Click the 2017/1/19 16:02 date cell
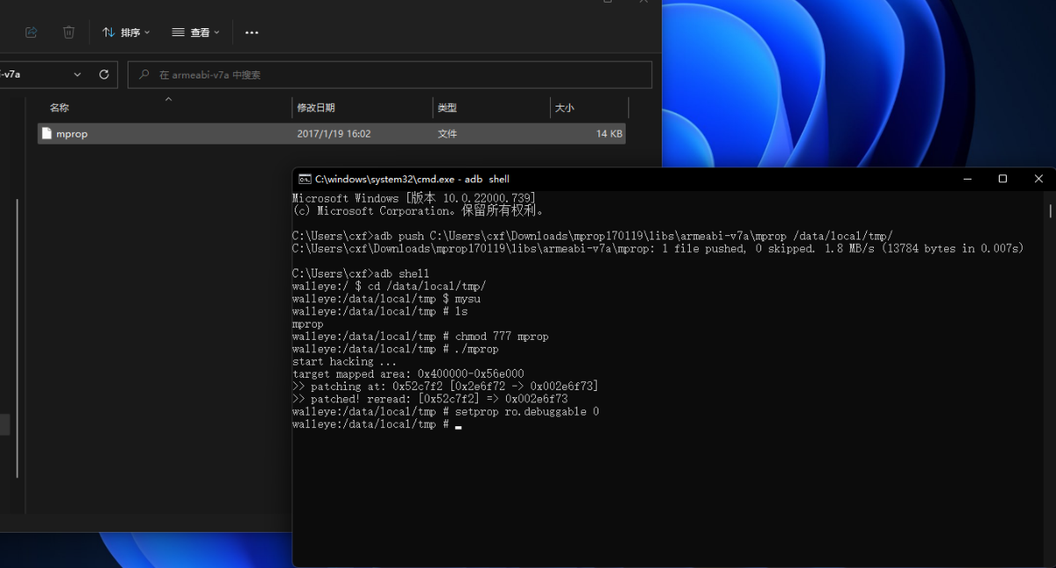This screenshot has width=1056, height=568. (x=334, y=134)
